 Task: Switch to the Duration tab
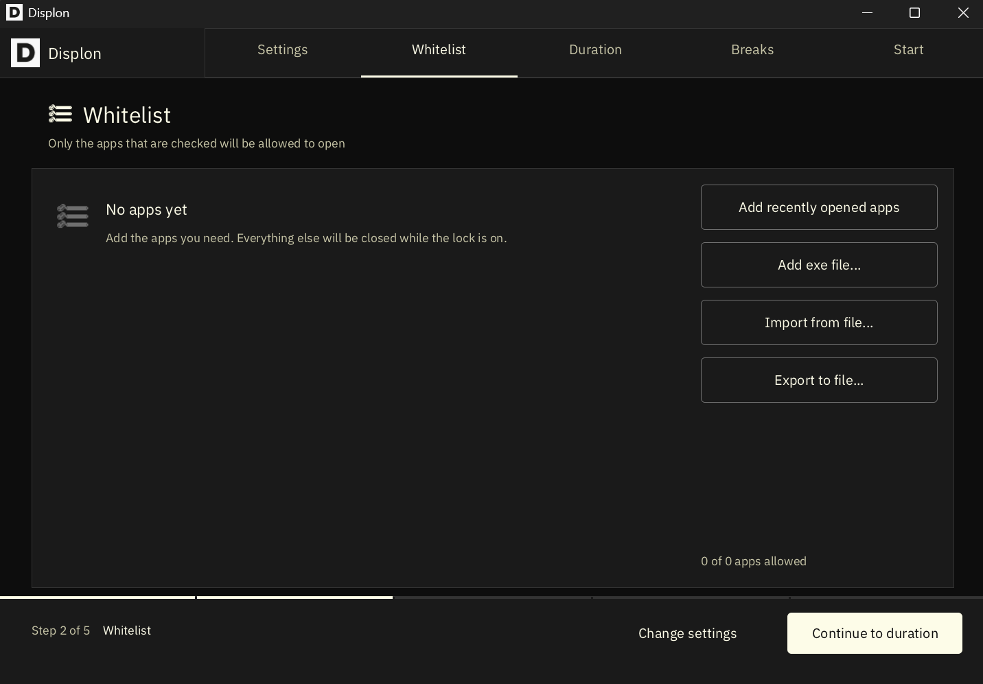click(596, 53)
